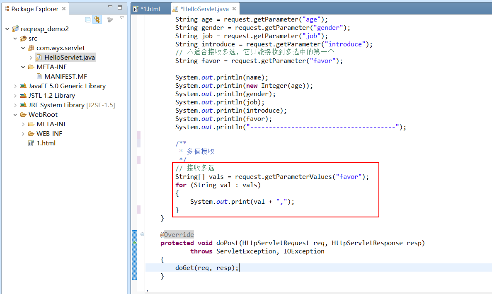Select the *HelloServlet.java editor tab
Image resolution: width=492 pixels, height=294 pixels.
(205, 9)
